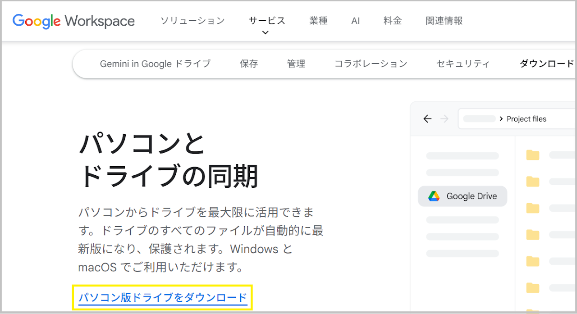Select the Google Drive sidebar item

[463, 196]
